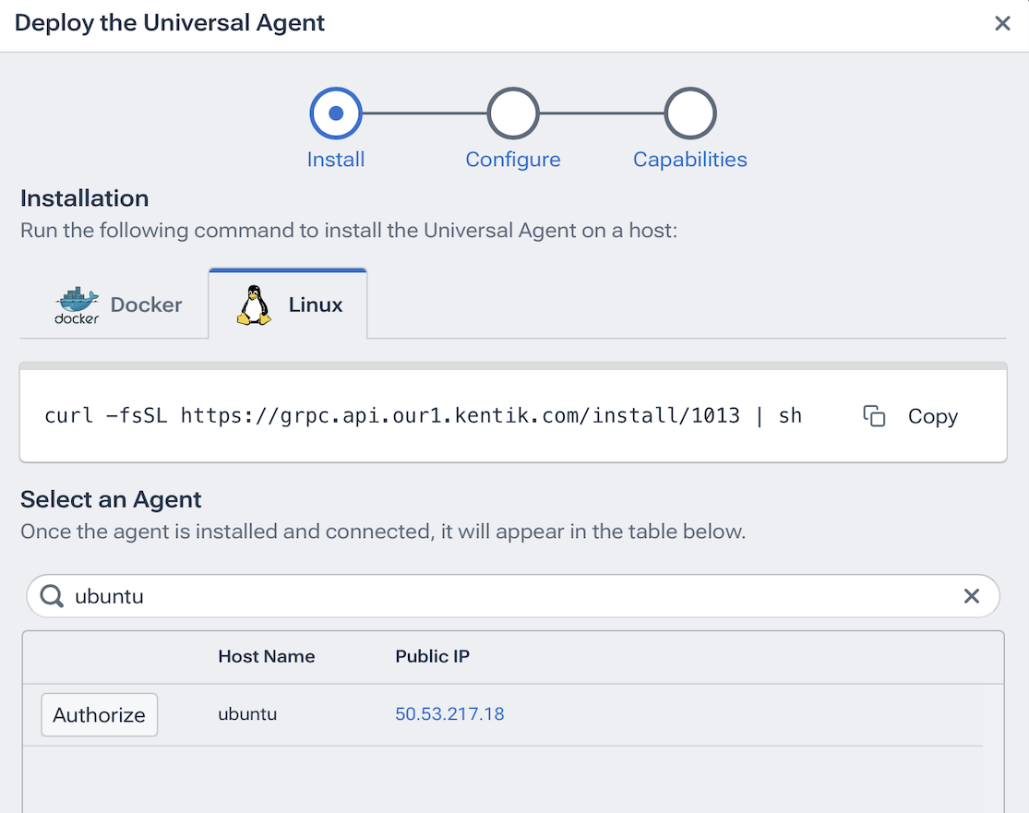Switch to the Docker tab
The width and height of the screenshot is (1029, 813).
coord(117,305)
